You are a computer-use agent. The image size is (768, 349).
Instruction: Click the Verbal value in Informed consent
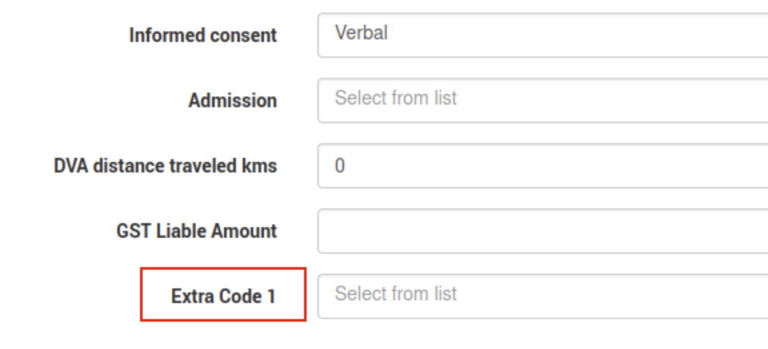[361, 33]
